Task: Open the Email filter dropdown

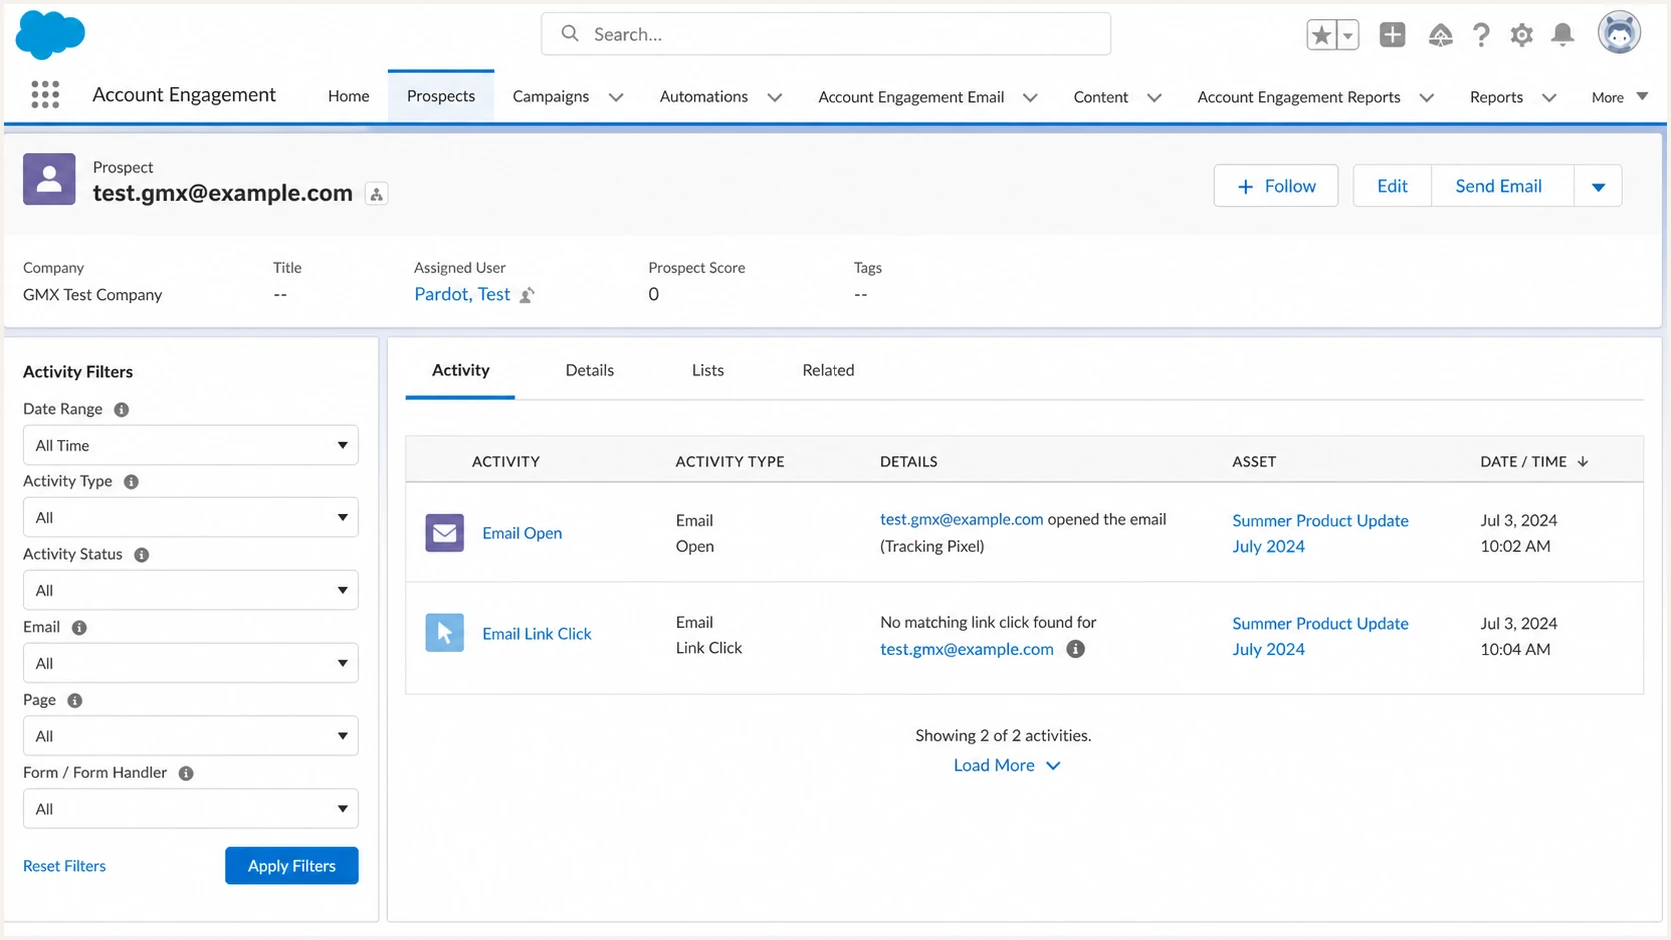Action: (190, 663)
